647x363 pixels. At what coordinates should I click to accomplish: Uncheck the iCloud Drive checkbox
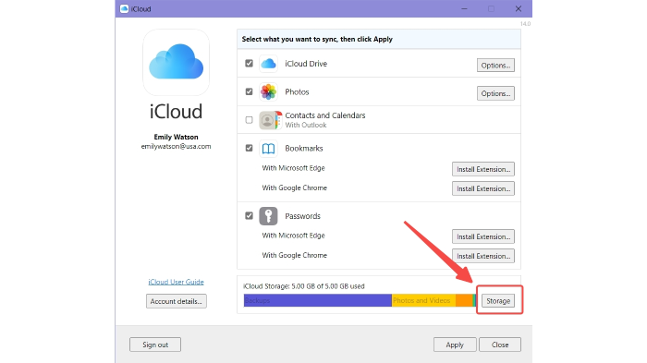[x=249, y=63]
